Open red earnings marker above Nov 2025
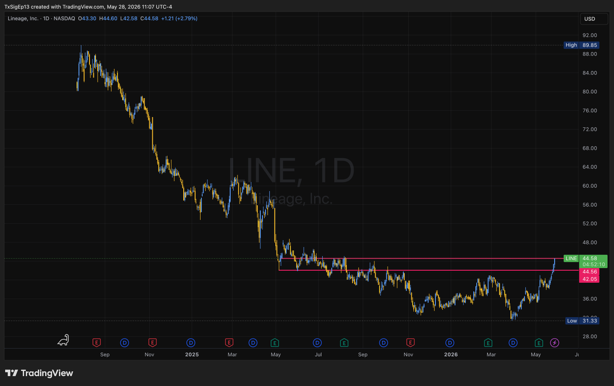The image size is (614, 386). tap(410, 342)
